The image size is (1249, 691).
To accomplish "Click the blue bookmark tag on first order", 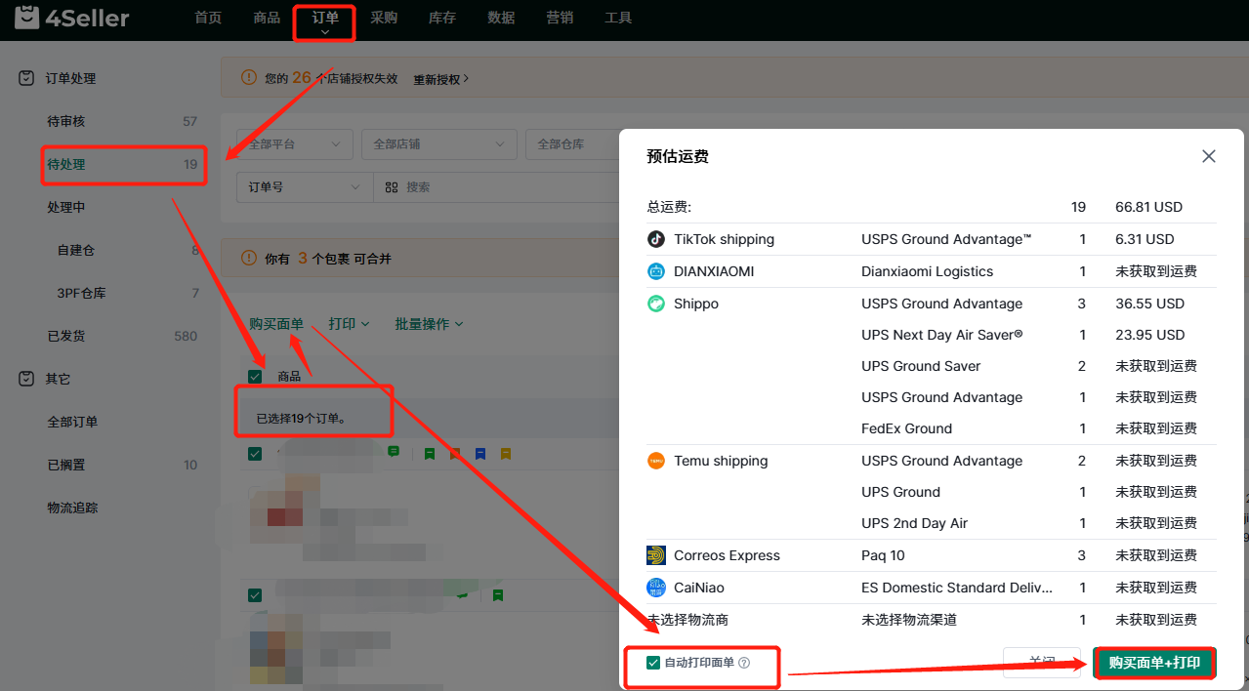I will 479,454.
